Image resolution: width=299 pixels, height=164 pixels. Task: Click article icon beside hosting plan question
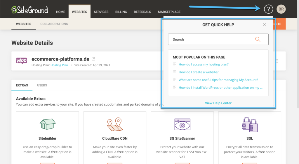click(x=175, y=64)
